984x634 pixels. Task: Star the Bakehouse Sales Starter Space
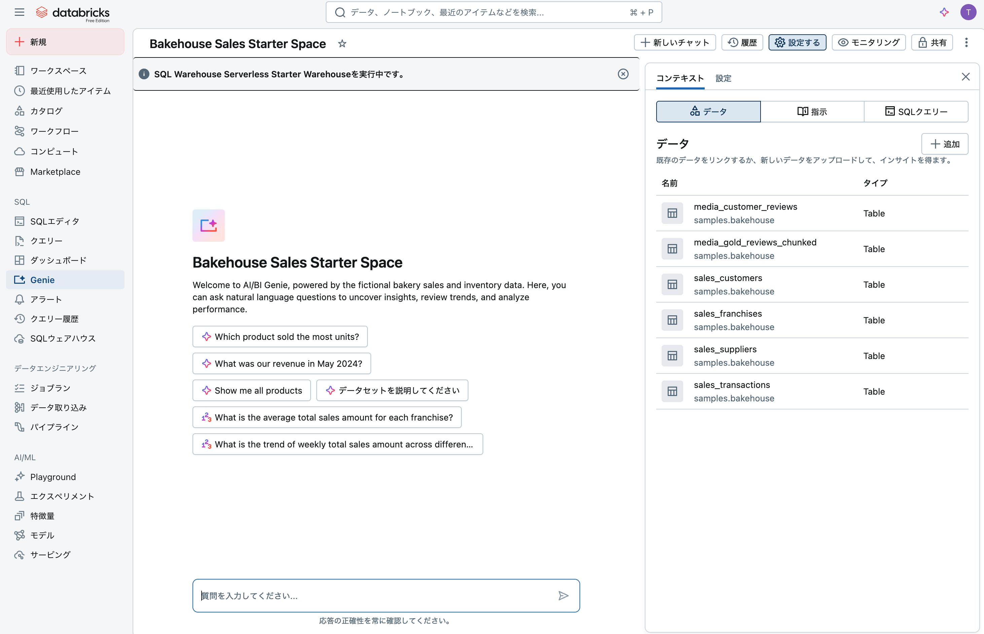pyautogui.click(x=342, y=44)
